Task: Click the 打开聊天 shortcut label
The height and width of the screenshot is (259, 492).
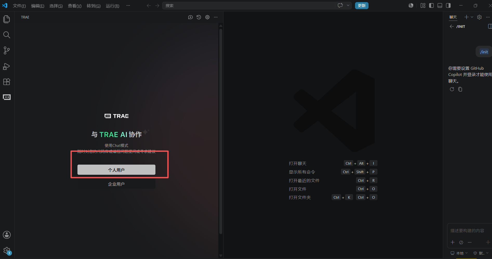Action: click(x=298, y=163)
